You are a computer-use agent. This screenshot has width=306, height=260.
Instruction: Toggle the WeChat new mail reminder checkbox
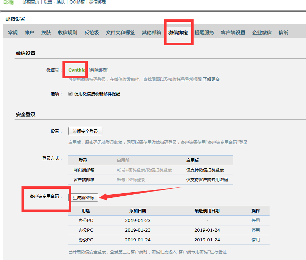click(x=70, y=94)
